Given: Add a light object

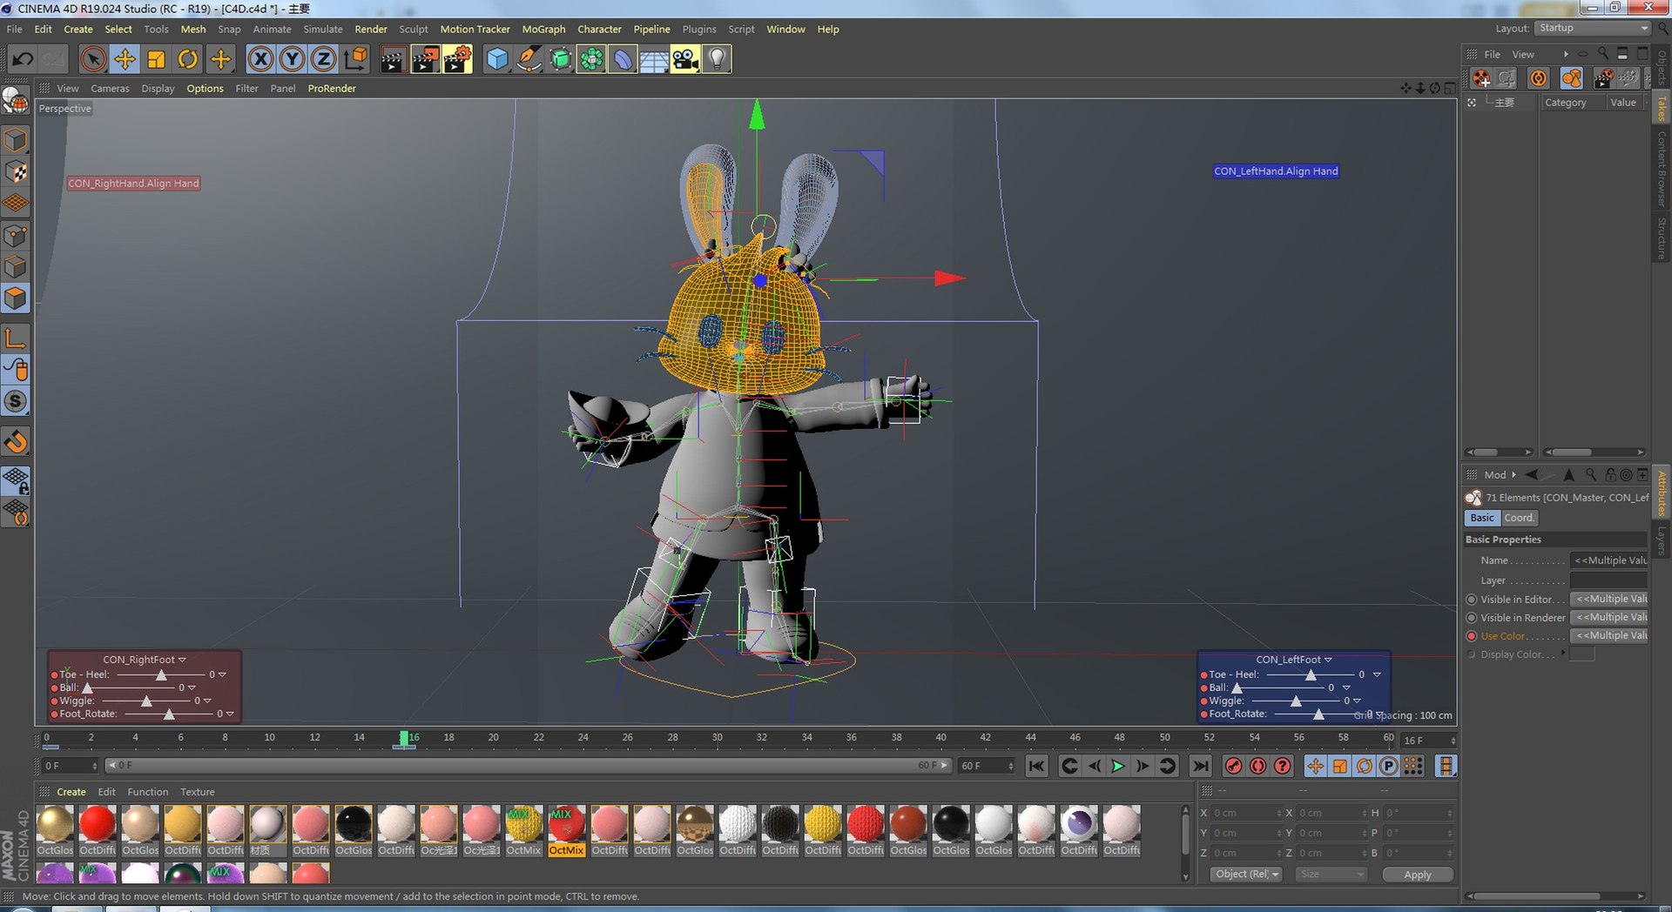Looking at the screenshot, I should pyautogui.click(x=717, y=59).
